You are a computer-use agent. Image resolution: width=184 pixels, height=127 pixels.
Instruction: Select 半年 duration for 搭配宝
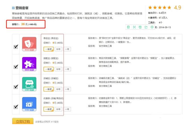click(58, 69)
